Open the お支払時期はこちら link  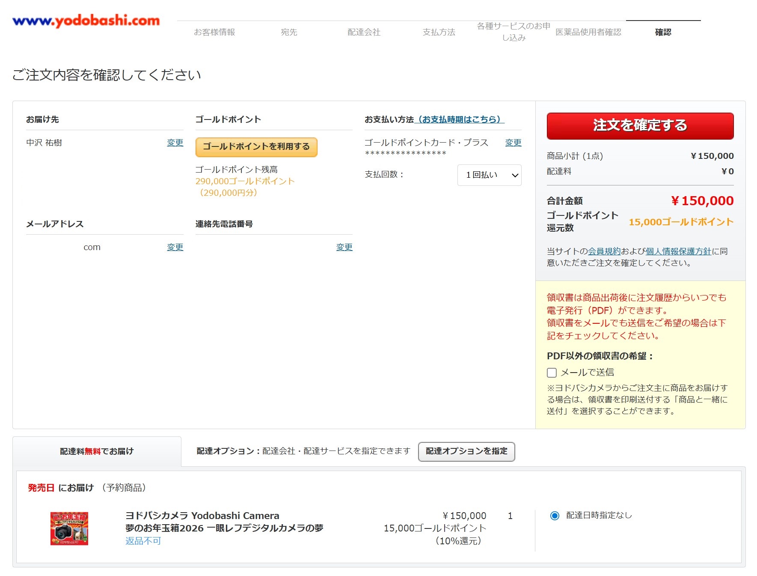[x=459, y=119]
